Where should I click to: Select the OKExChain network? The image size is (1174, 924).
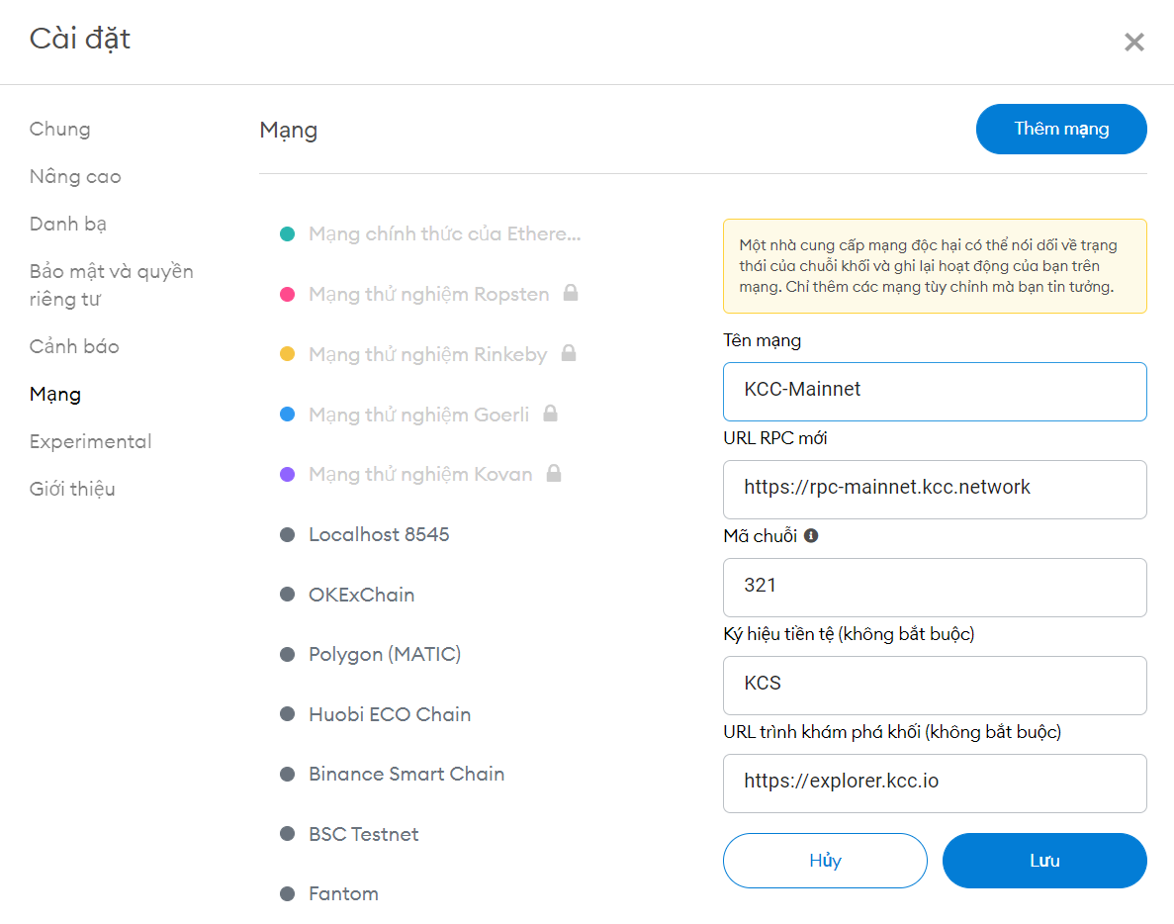[x=362, y=594]
